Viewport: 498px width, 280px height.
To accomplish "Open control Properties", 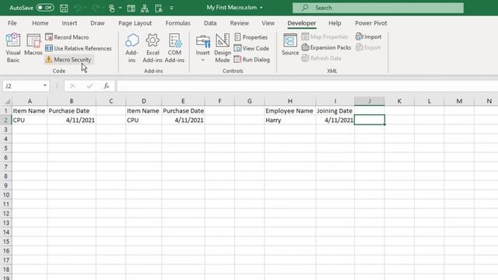I will pos(251,37).
